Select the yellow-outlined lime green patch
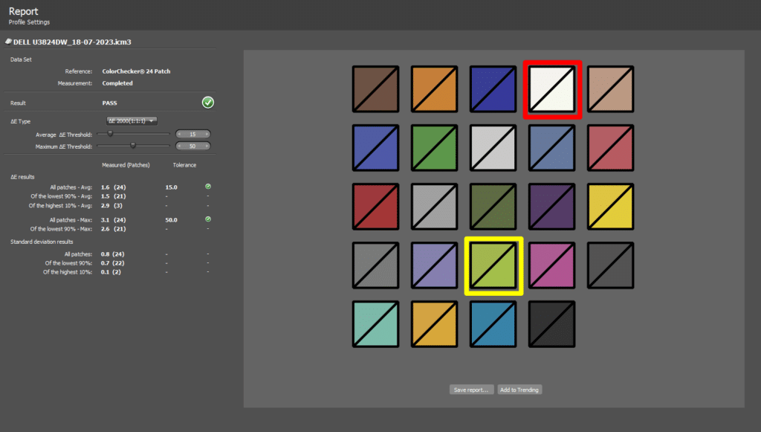 494,266
